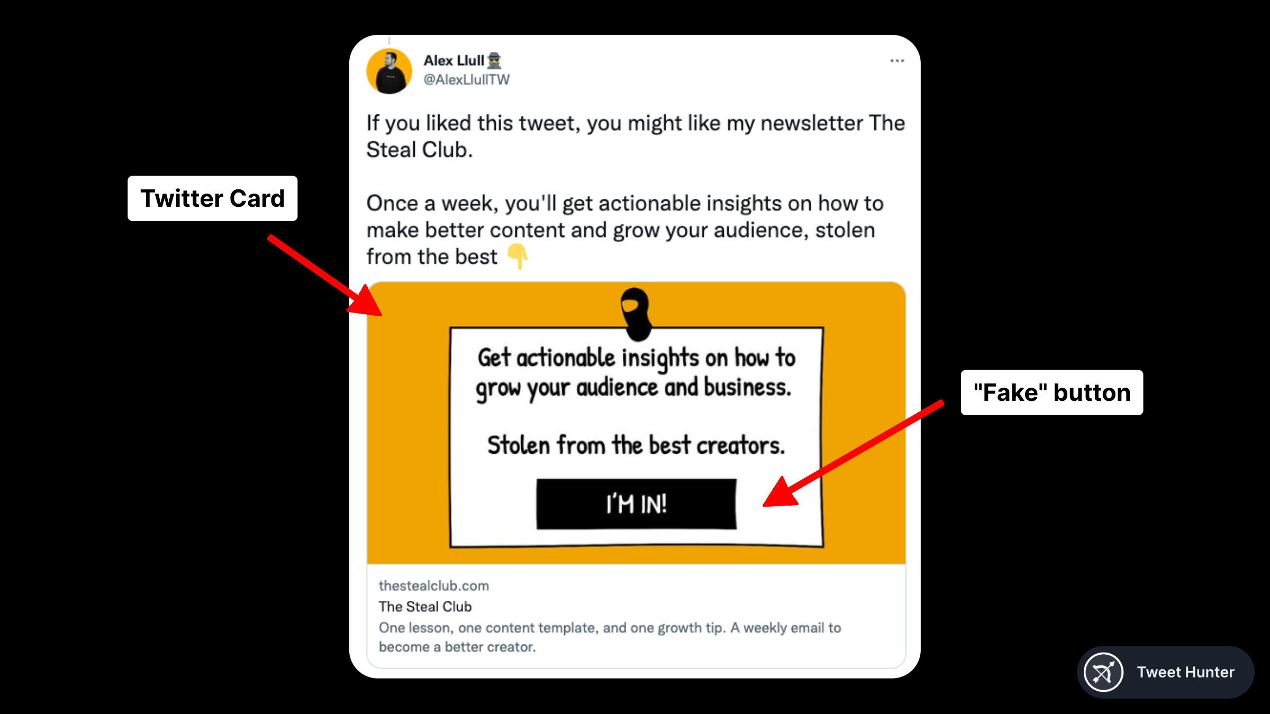The width and height of the screenshot is (1270, 714).
Task: Click the pointing-down hand emoji
Action: tap(518, 256)
